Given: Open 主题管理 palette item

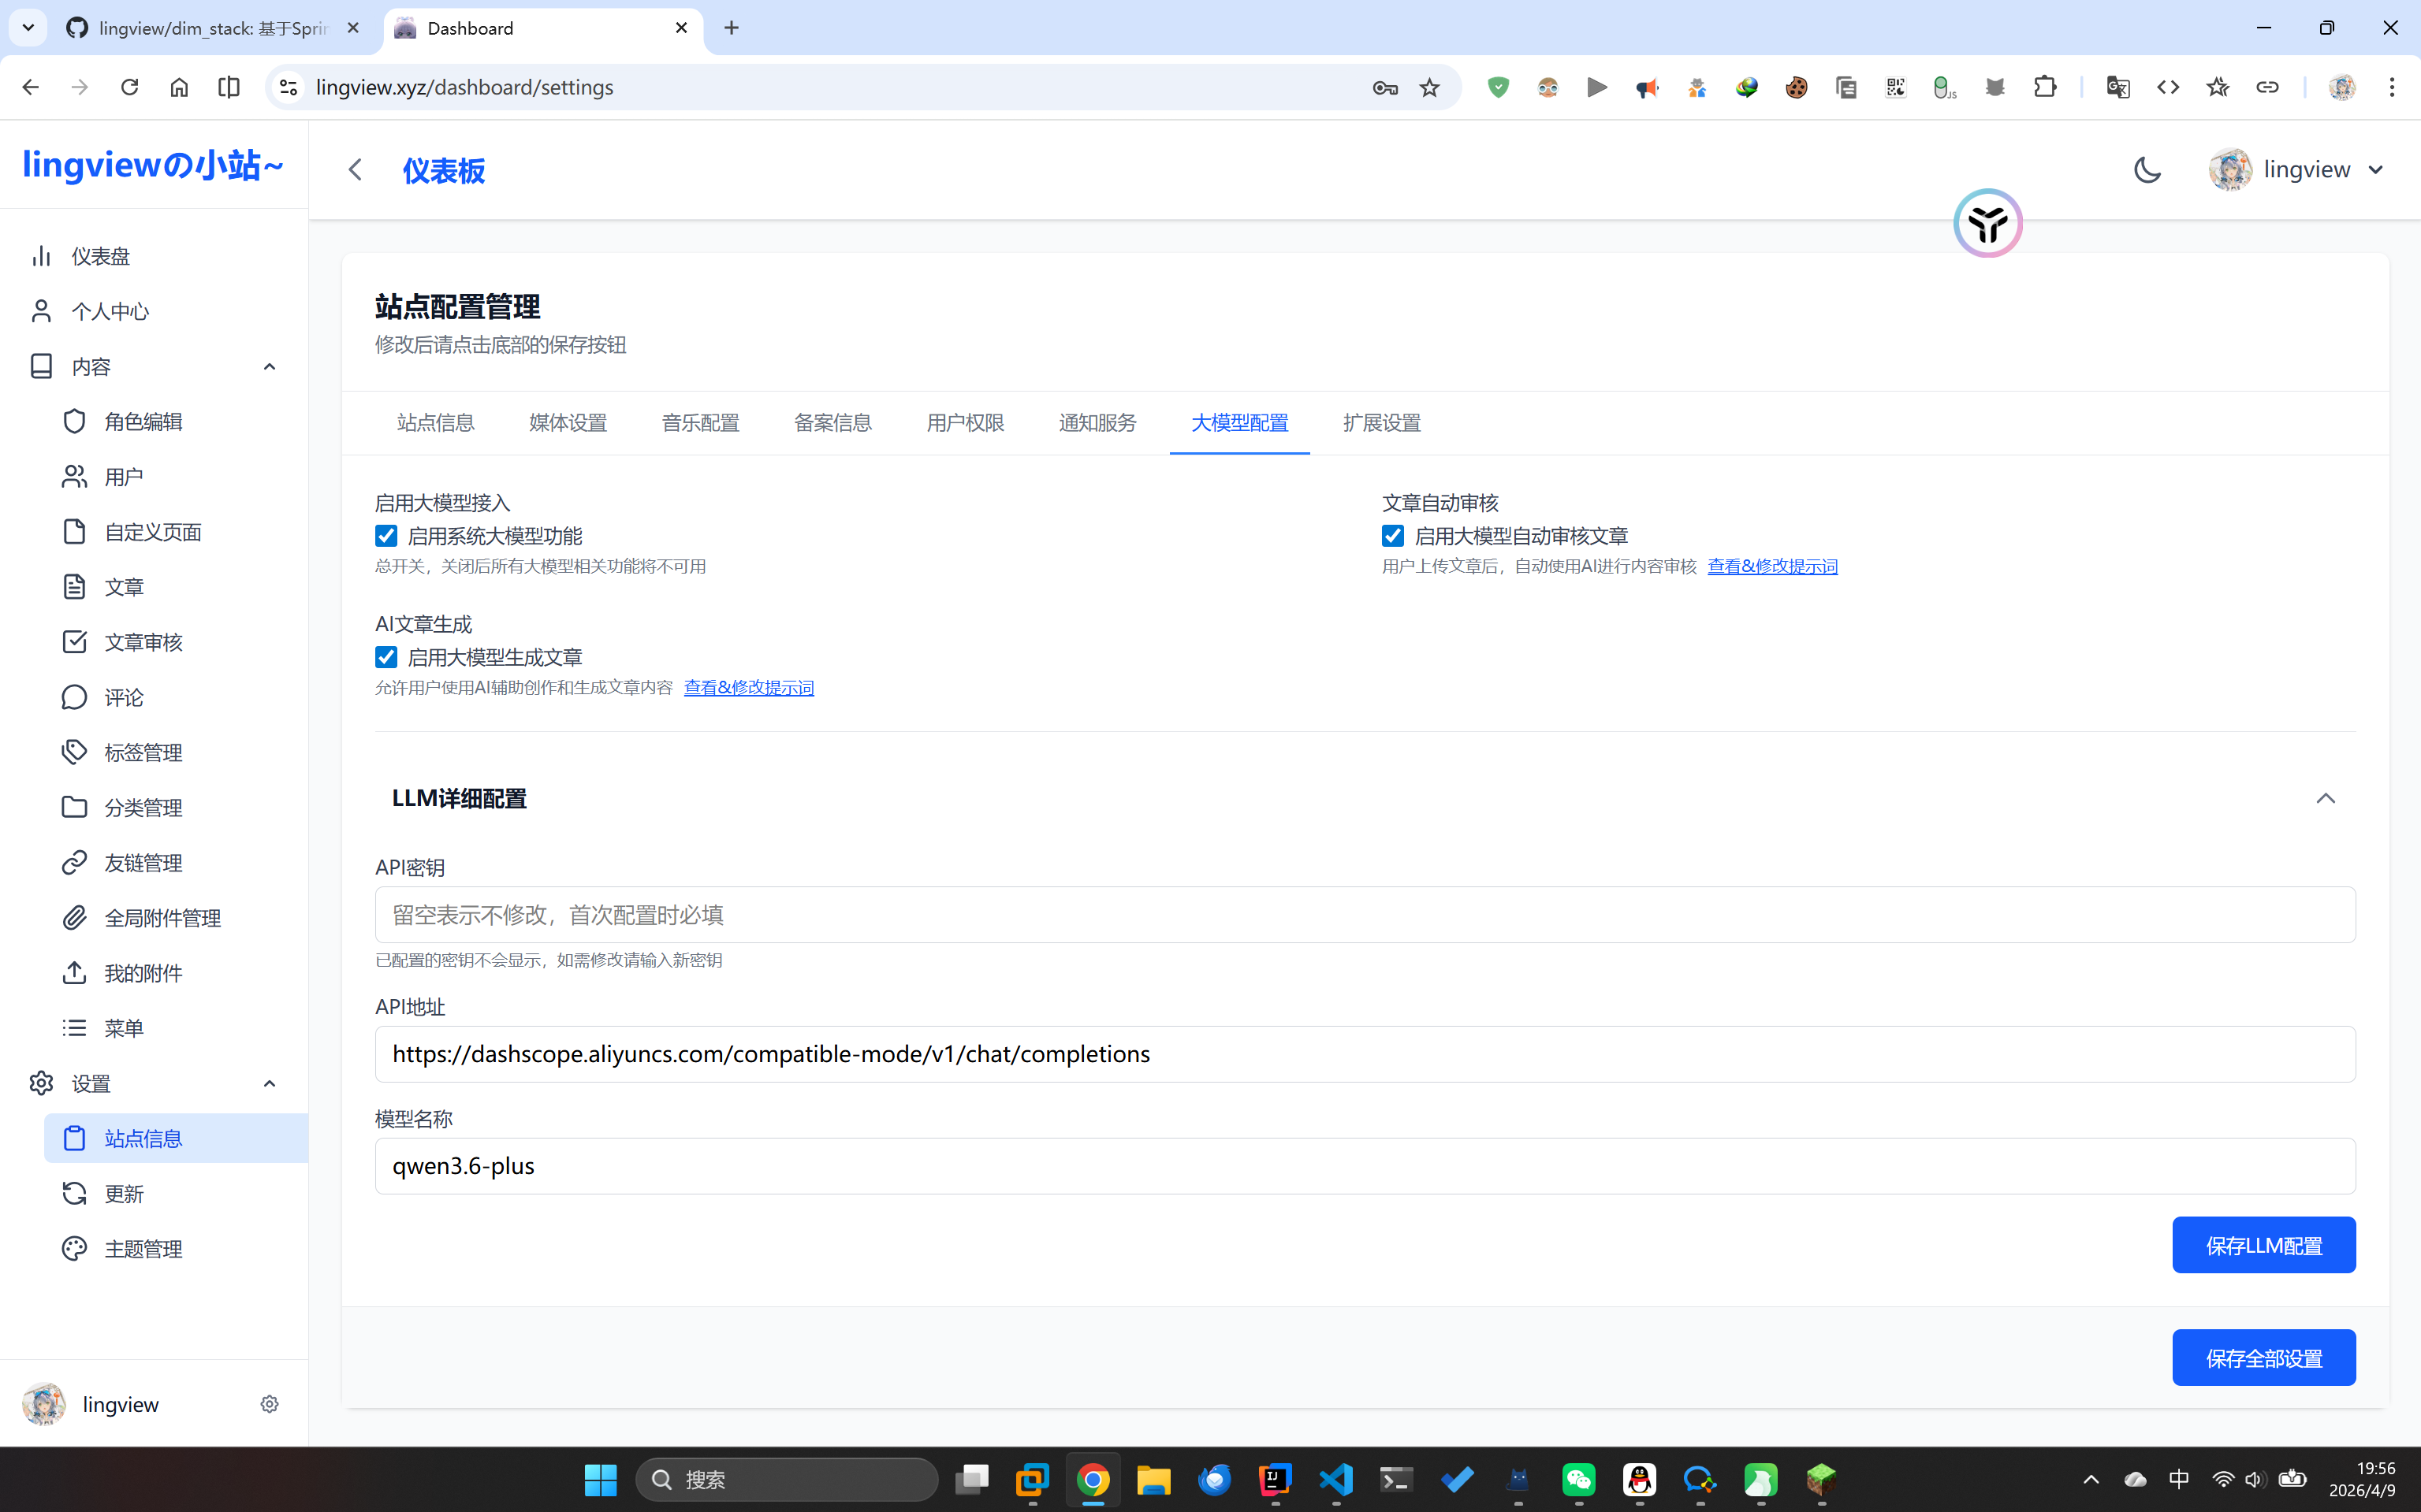Looking at the screenshot, I should pyautogui.click(x=143, y=1248).
